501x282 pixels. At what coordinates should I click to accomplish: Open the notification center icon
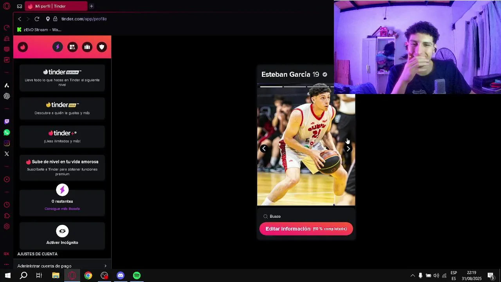pos(491,276)
